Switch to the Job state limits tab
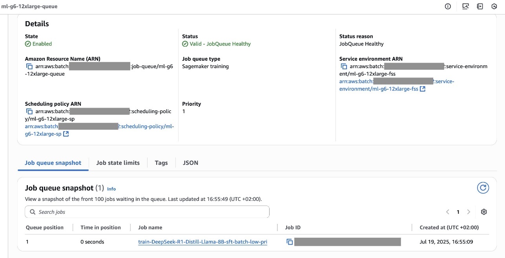 [x=118, y=163]
